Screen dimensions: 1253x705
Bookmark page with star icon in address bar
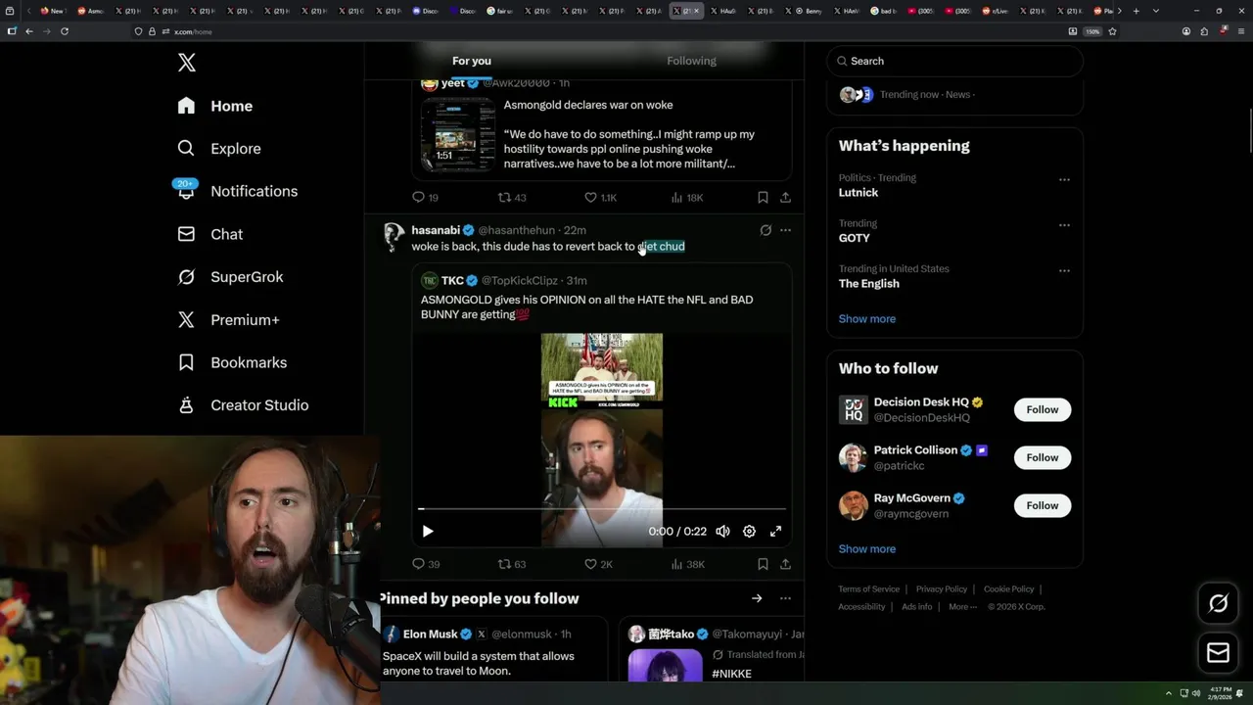pos(1112,31)
